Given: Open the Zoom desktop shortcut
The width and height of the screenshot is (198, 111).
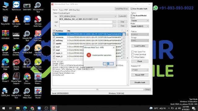Looking at the screenshot, I should pos(27,20).
